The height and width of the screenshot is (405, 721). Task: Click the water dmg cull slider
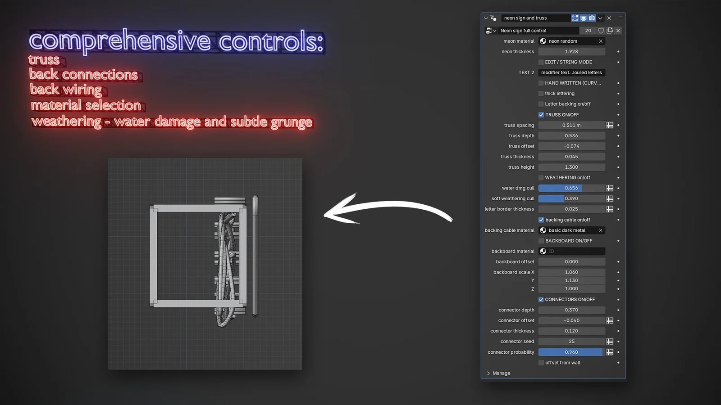[571, 188]
